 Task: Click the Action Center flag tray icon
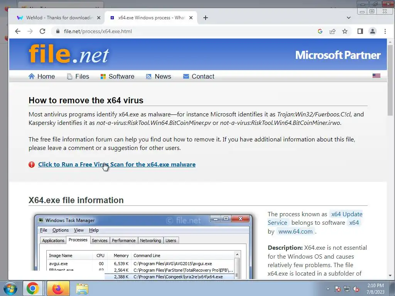click(337, 289)
